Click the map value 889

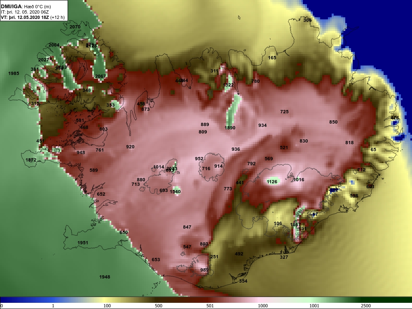pyautogui.click(x=205, y=124)
